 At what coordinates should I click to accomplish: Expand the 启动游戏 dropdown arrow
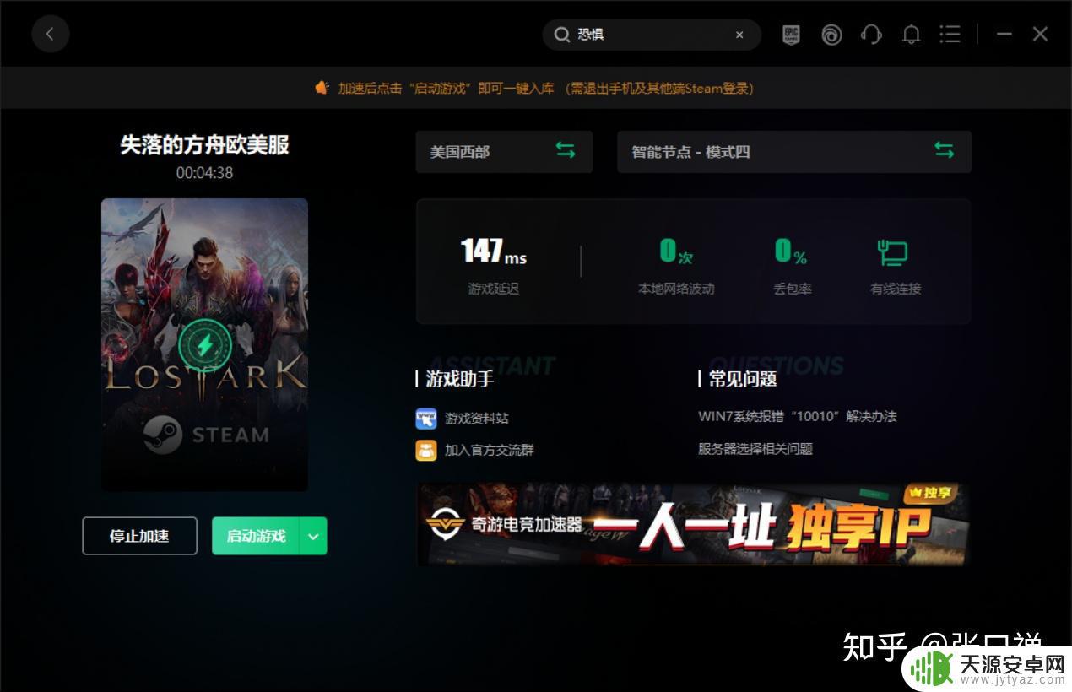point(313,536)
